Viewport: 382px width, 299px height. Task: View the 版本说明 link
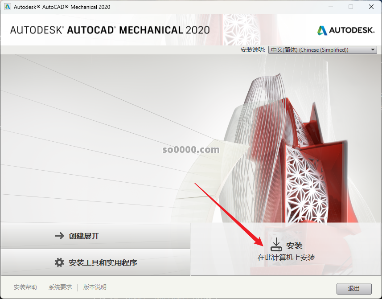point(95,287)
